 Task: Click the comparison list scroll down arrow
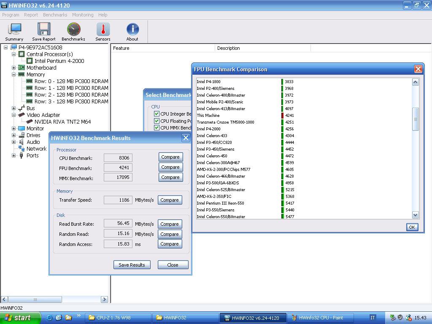coord(415,215)
